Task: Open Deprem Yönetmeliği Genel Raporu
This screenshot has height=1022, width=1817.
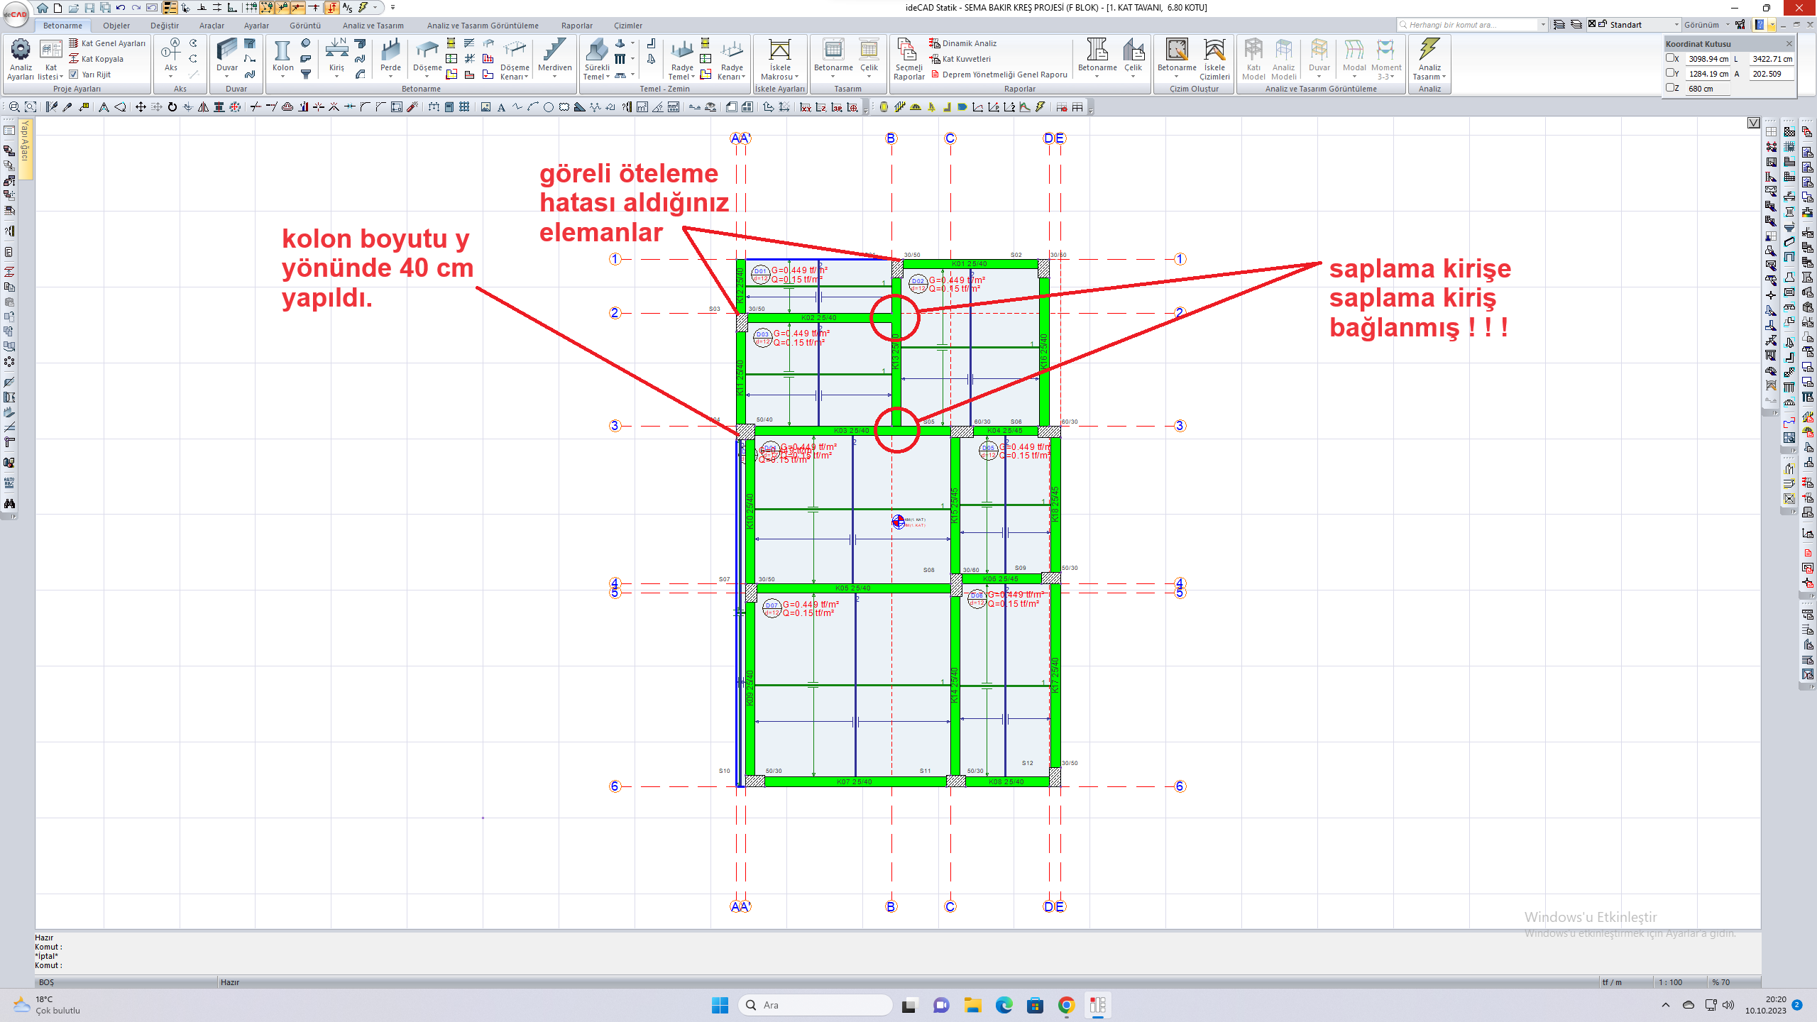Action: click(999, 75)
